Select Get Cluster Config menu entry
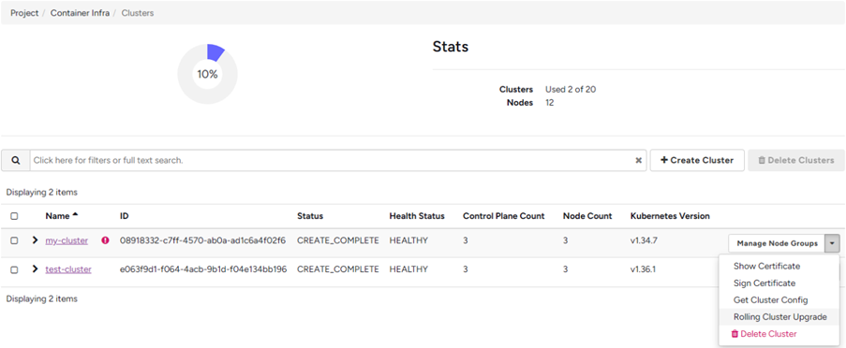Image resolution: width=846 pixels, height=348 pixels. click(770, 300)
